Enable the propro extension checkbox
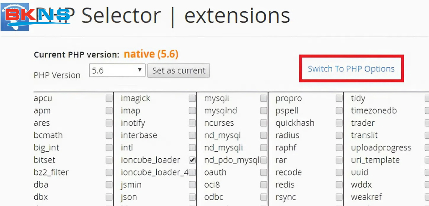The width and height of the screenshot is (429, 206). point(339,98)
